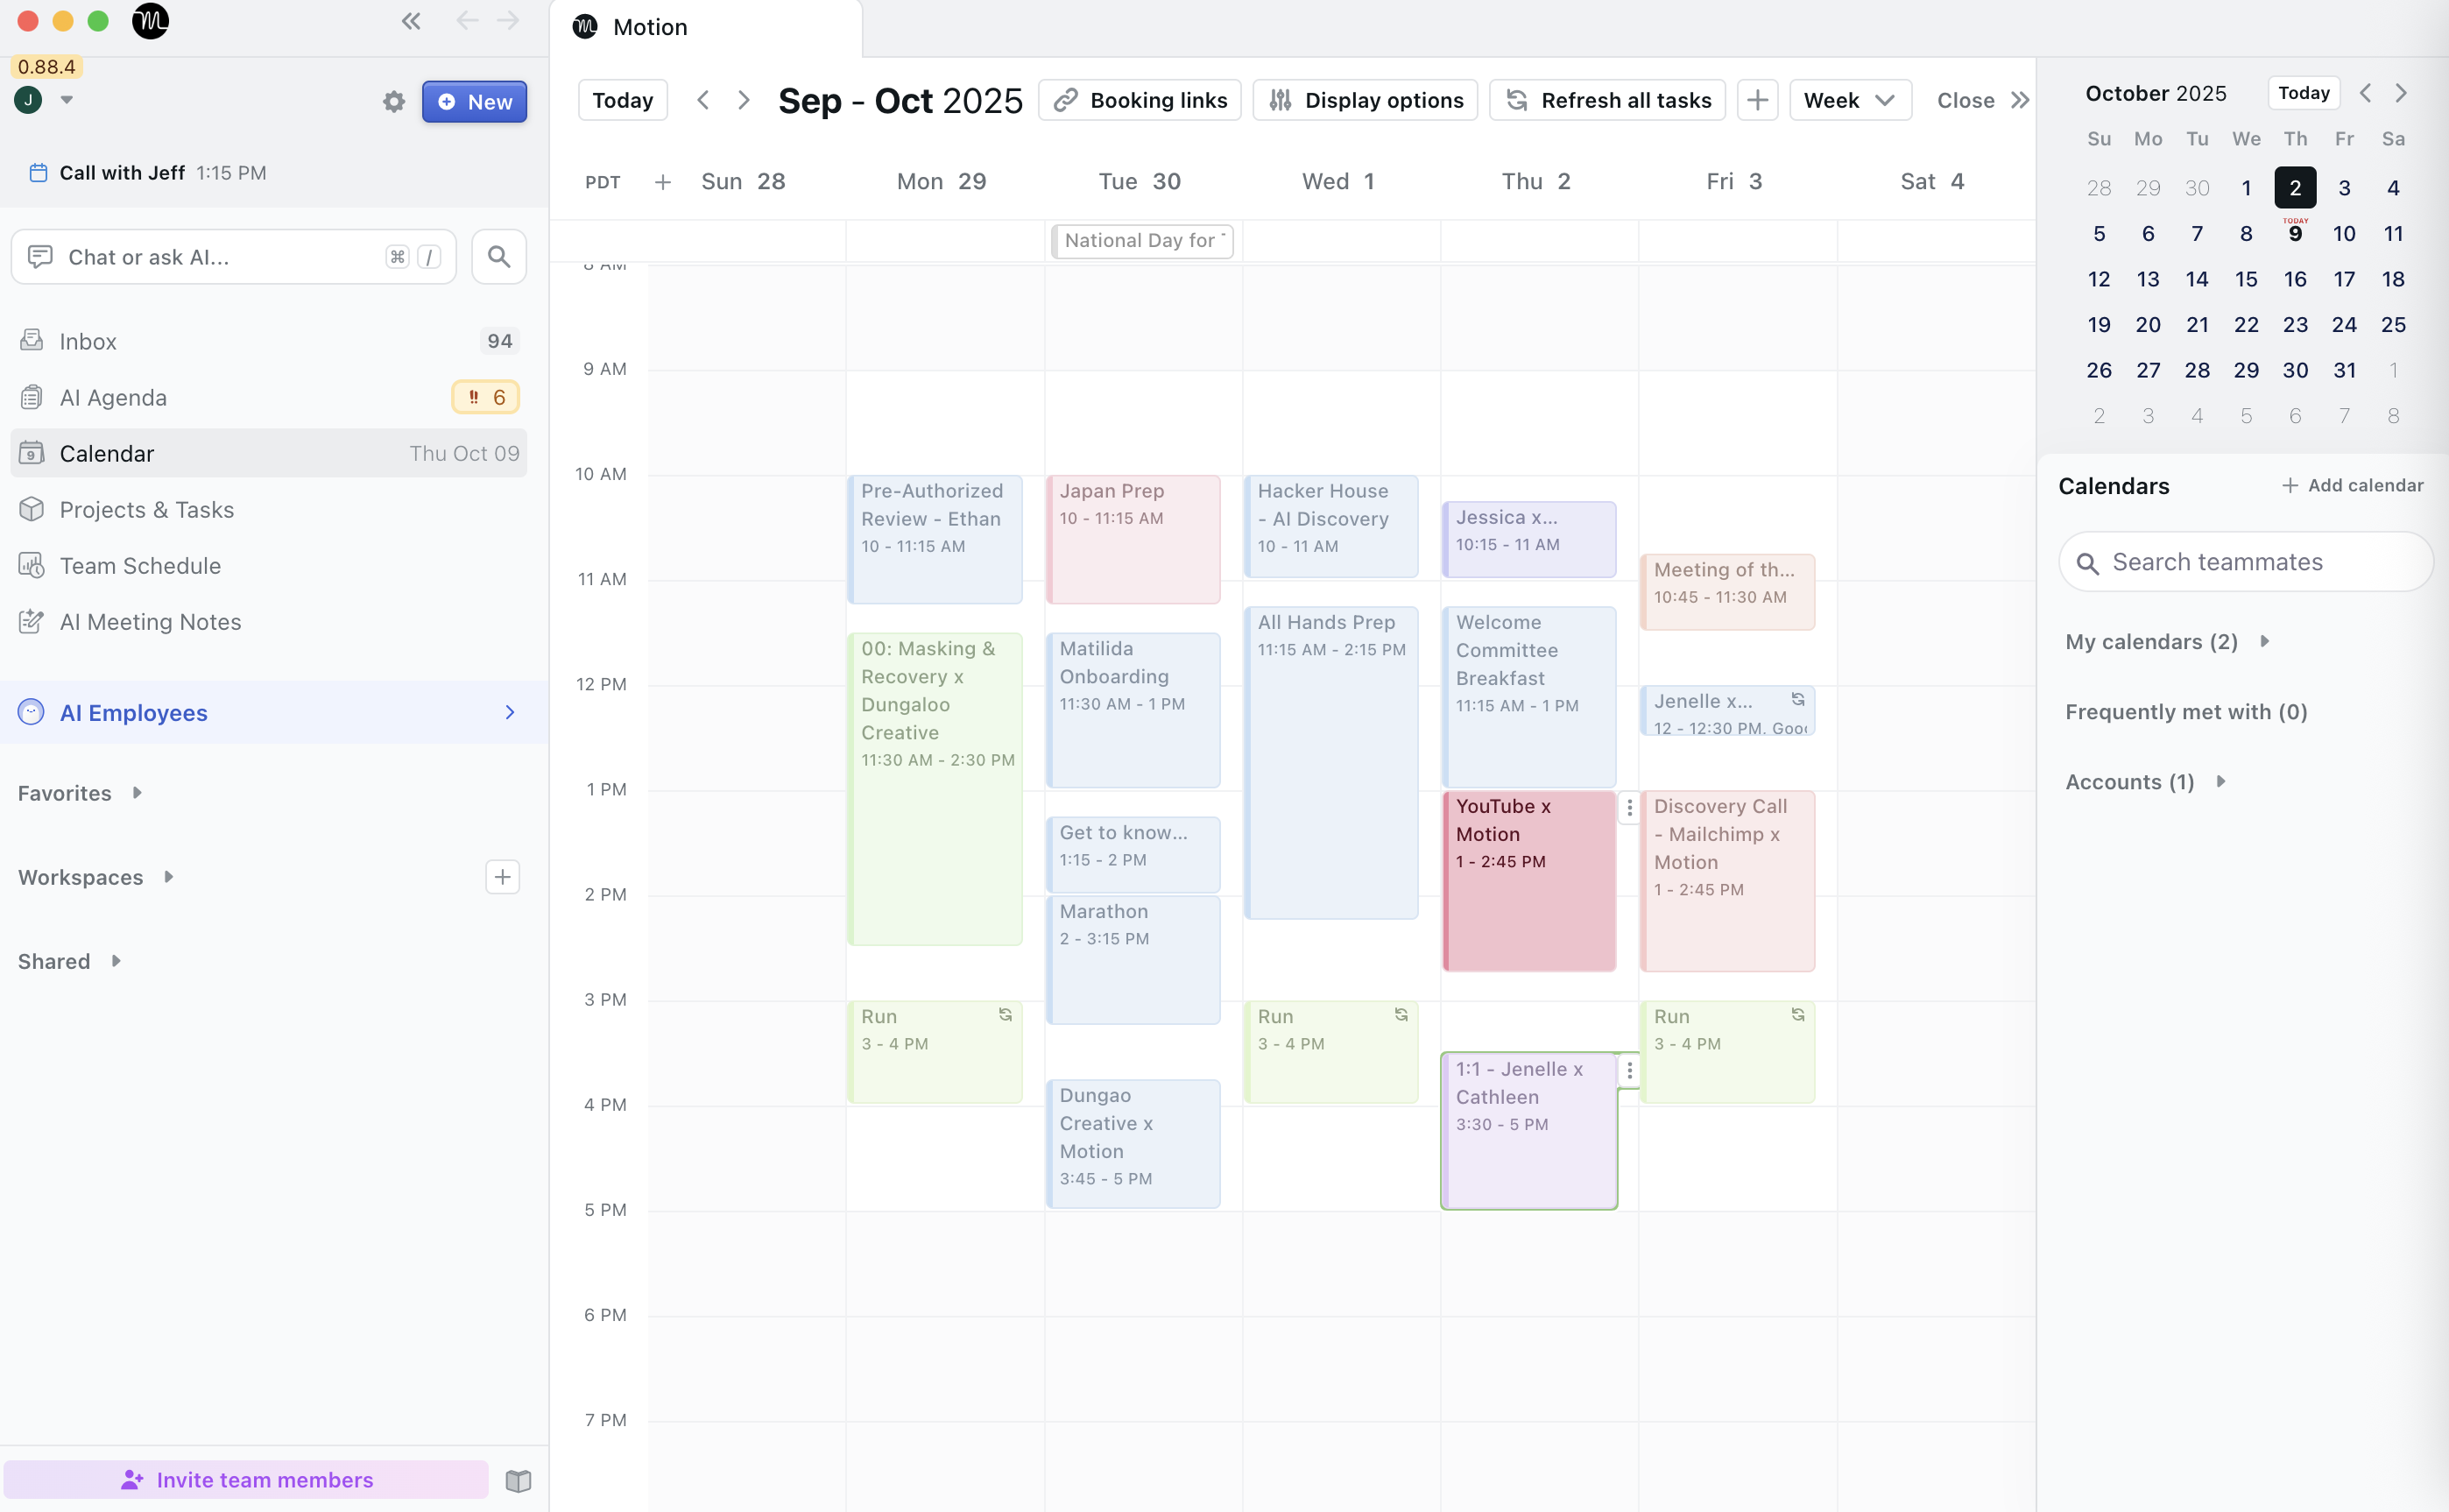
Task: Click the Booking links button
Action: coord(1140,100)
